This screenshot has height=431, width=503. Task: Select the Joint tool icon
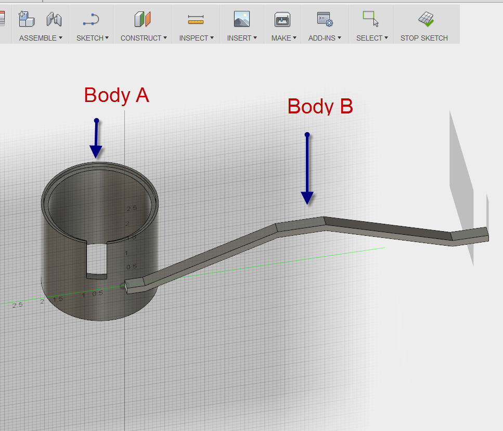54,19
